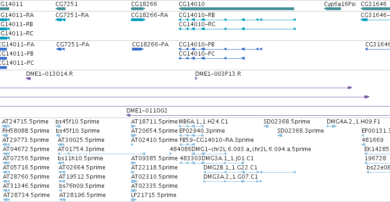This screenshot has height=202, width=390.
Task: Select the DME1-003P13.R small arrow glyph
Action: (x=197, y=79)
